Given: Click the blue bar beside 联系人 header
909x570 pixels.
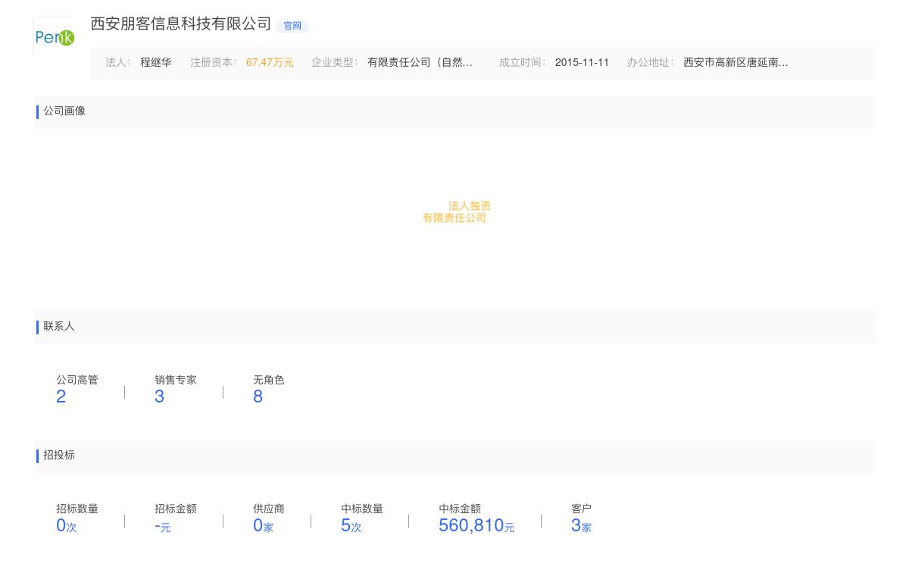Looking at the screenshot, I should [38, 327].
